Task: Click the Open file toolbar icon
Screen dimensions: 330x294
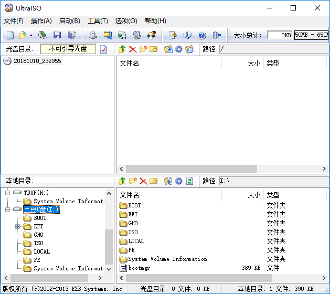Action: pyautogui.click(x=23, y=35)
